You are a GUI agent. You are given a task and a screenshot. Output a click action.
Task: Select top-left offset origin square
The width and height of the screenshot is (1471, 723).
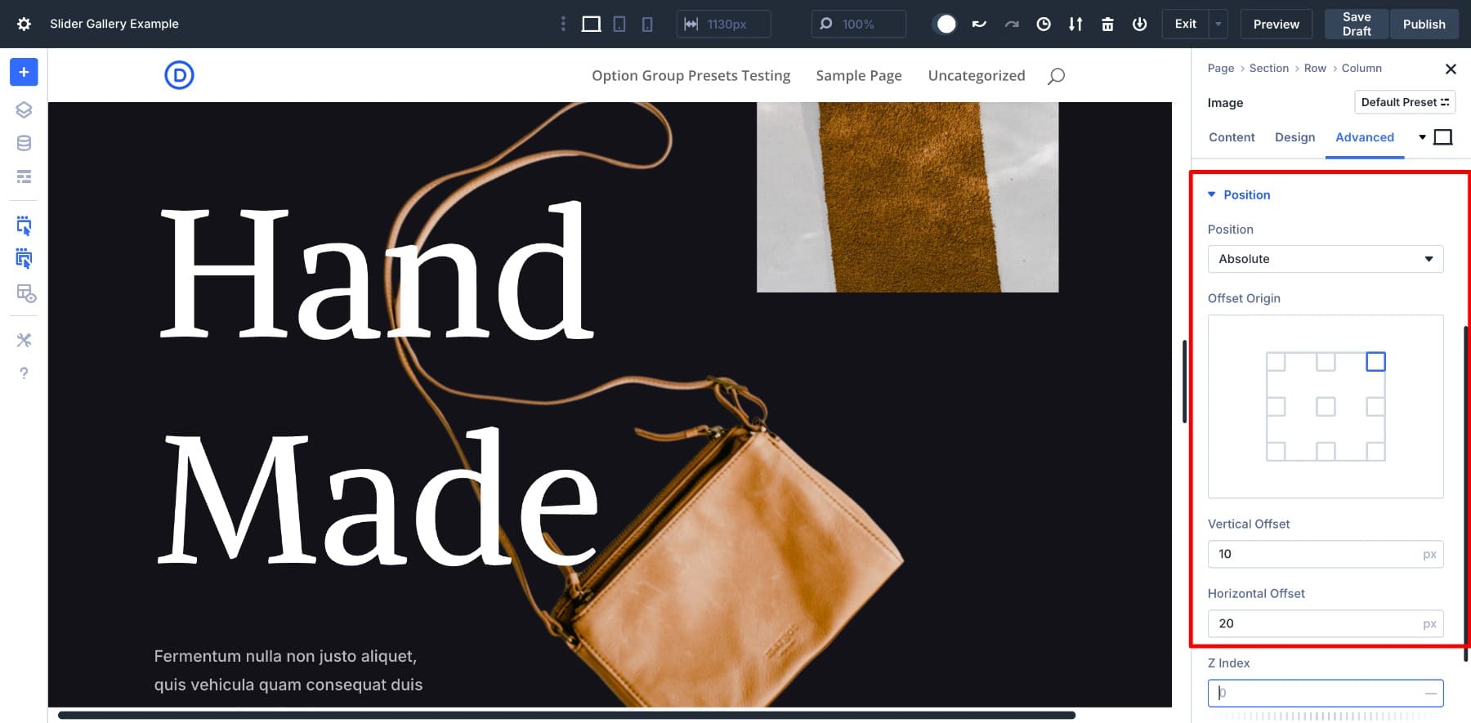(1276, 361)
